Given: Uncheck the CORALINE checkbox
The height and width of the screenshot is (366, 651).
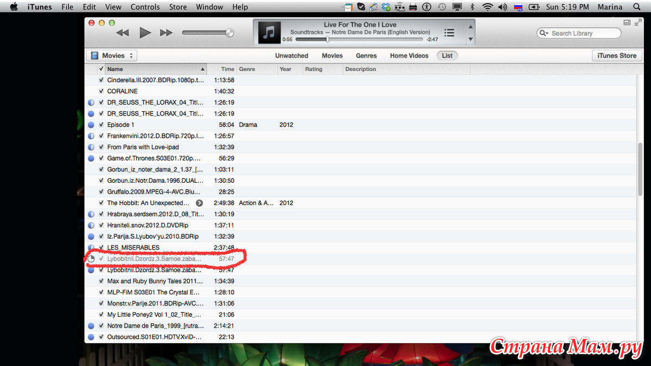Looking at the screenshot, I should coord(101,91).
